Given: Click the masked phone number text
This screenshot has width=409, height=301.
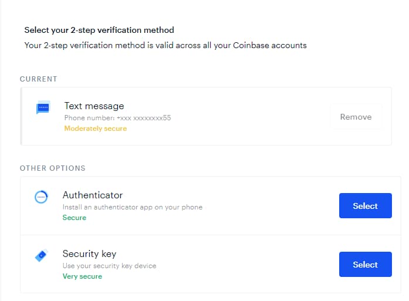Looking at the screenshot, I should (x=117, y=118).
